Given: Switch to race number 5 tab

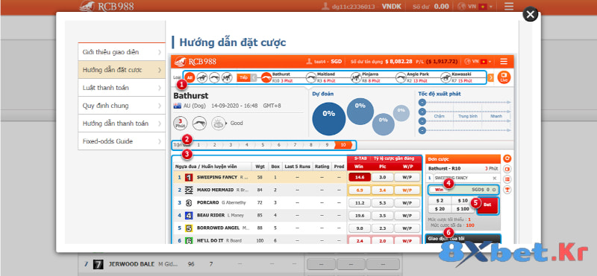Looking at the screenshot, I should [263, 145].
